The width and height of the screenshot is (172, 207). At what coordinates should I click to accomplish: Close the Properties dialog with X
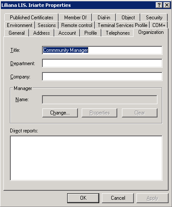click(x=166, y=5)
